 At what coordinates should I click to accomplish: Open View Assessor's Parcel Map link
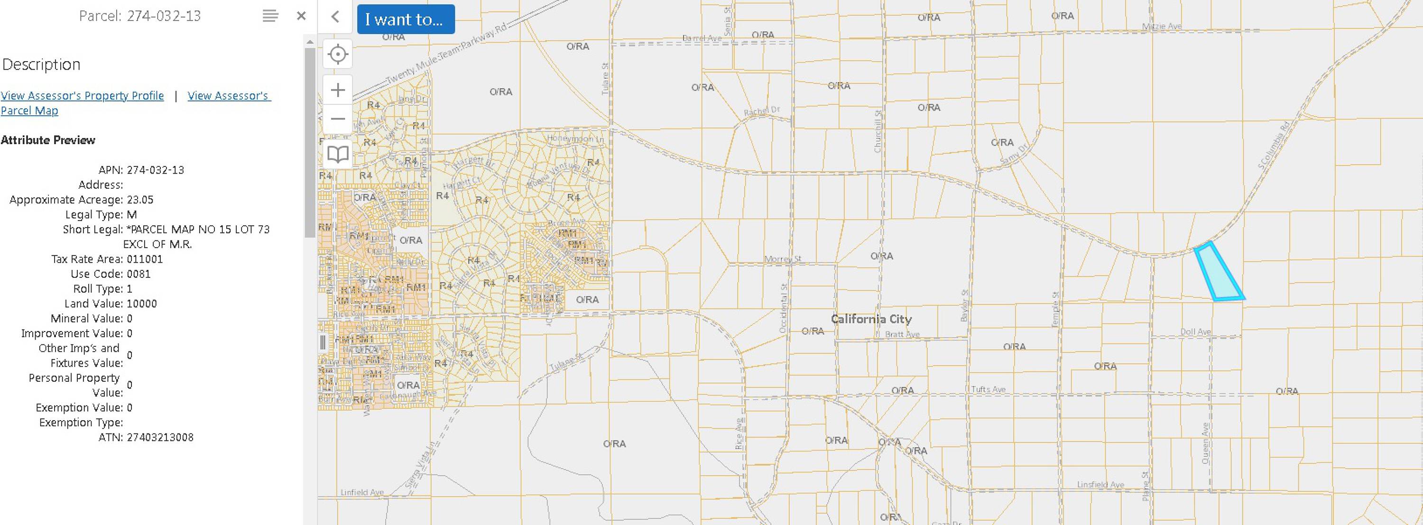(x=228, y=95)
